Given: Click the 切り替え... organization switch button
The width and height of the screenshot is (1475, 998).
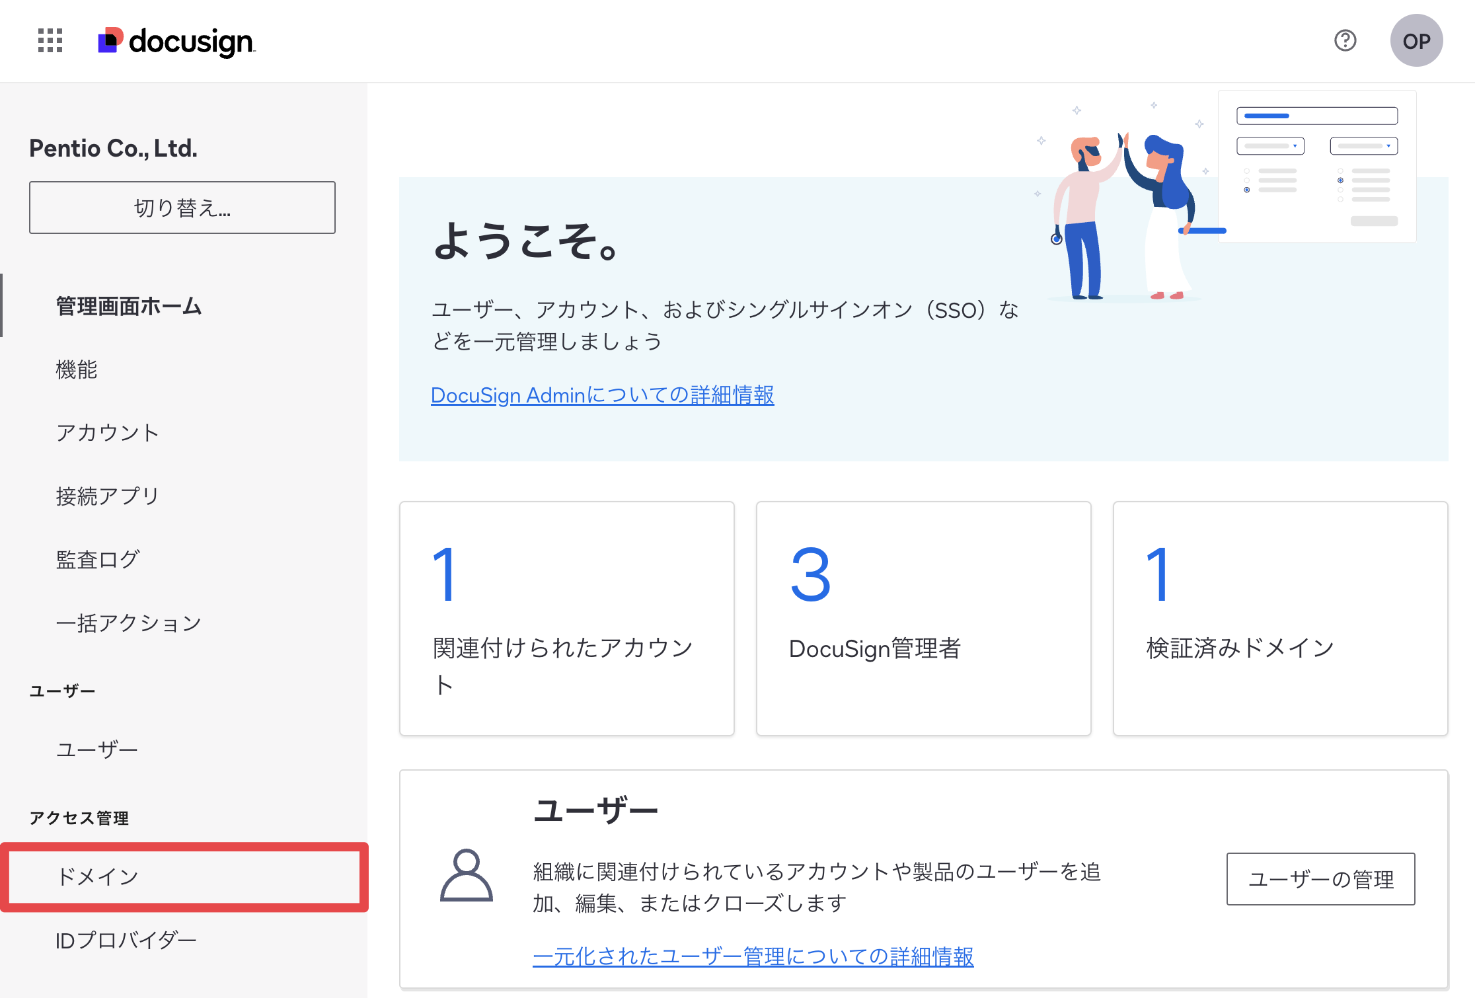Looking at the screenshot, I should tap(182, 208).
